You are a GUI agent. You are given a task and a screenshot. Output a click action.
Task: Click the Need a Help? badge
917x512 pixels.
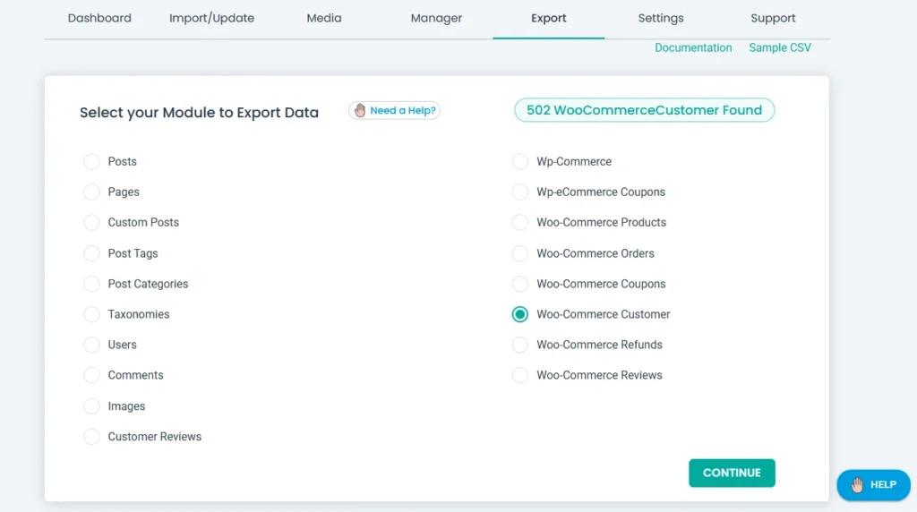coord(394,111)
